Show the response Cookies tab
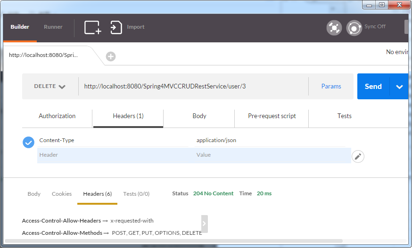The width and height of the screenshot is (412, 248). point(62,194)
